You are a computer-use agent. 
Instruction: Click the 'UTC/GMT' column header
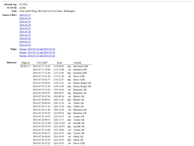click(x=42, y=63)
